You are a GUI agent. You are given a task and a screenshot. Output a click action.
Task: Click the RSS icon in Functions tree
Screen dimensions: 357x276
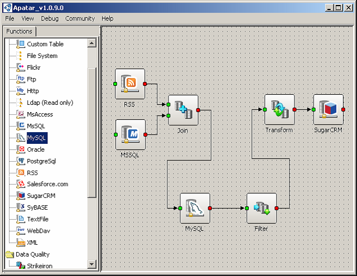pos(21,173)
